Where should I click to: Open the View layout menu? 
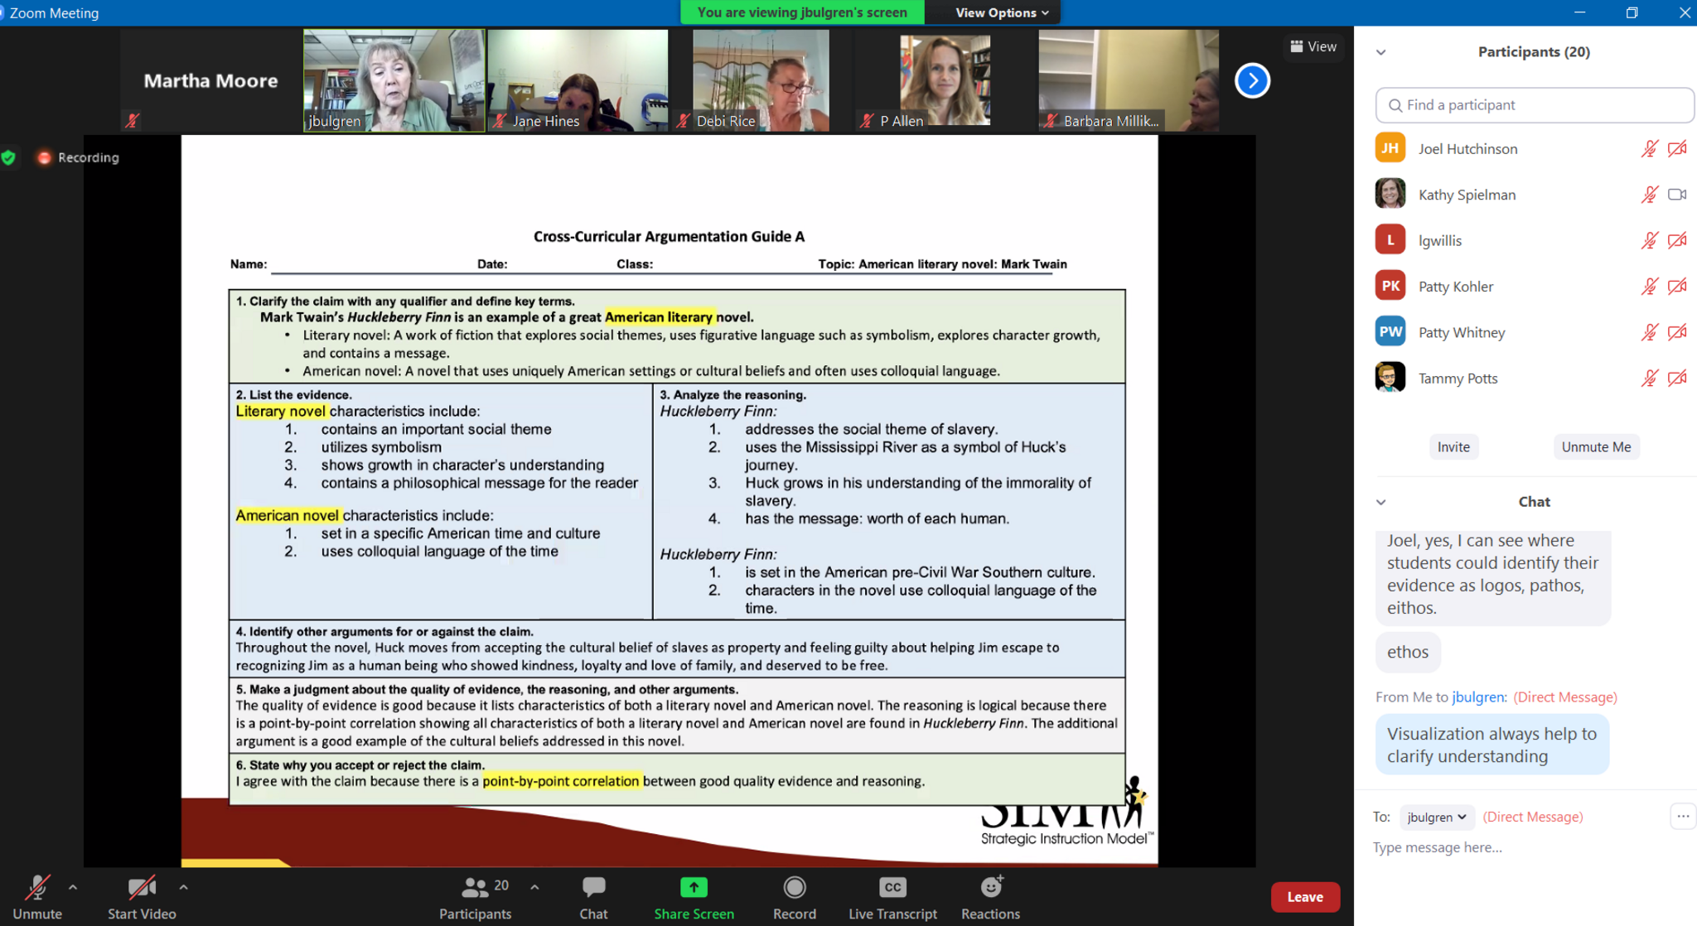click(x=1314, y=46)
